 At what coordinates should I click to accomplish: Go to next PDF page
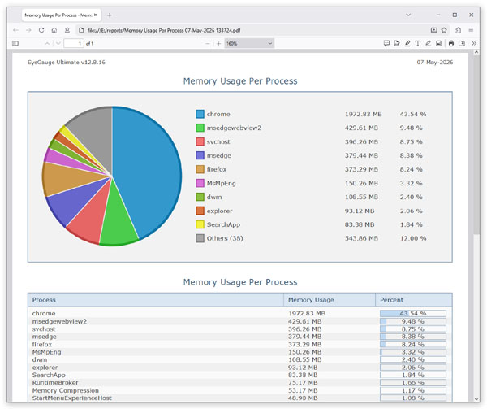[58, 43]
